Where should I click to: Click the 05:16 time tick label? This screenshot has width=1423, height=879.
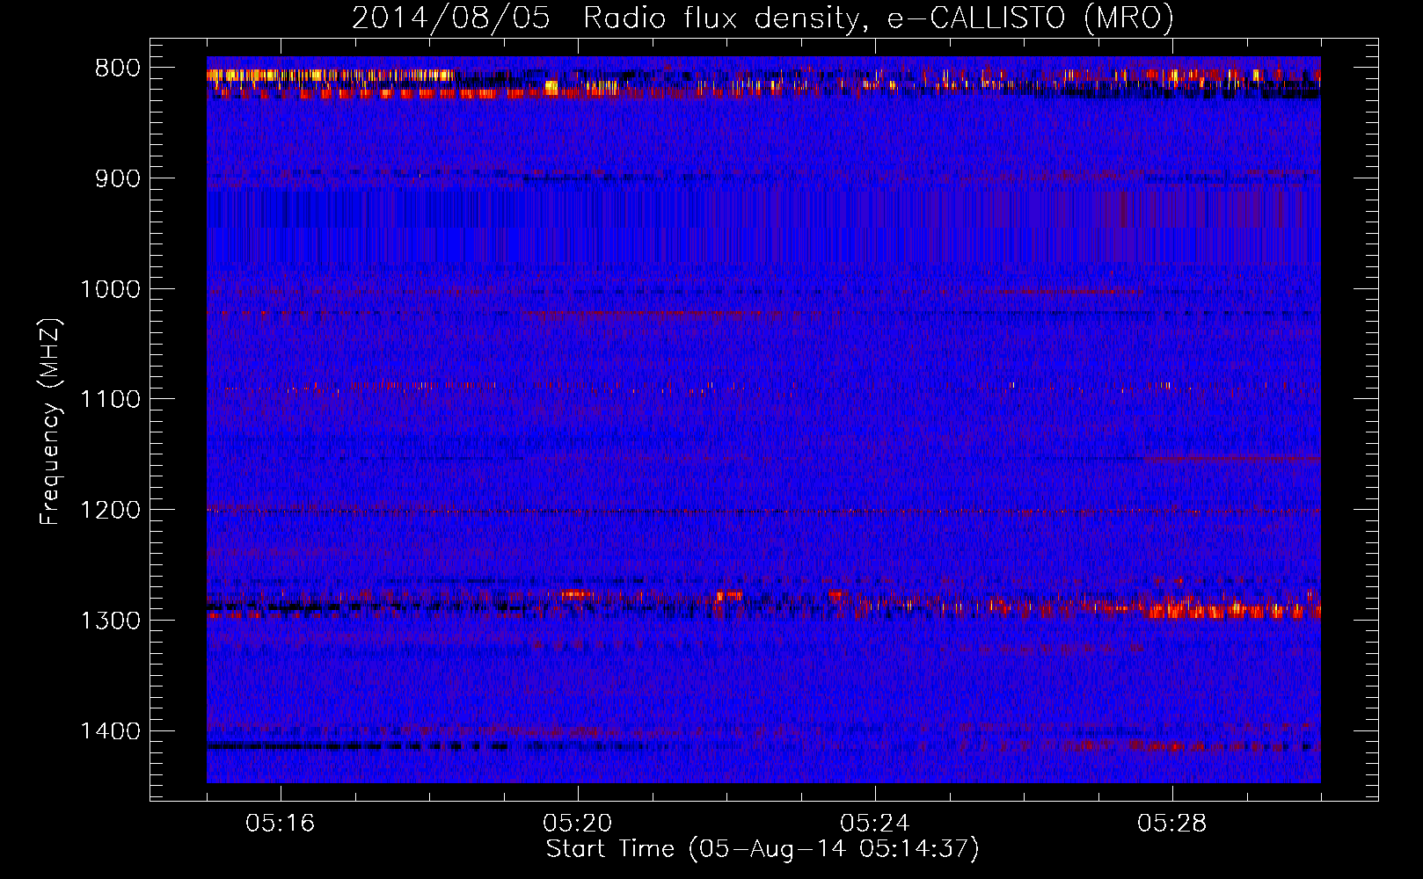[x=281, y=824]
